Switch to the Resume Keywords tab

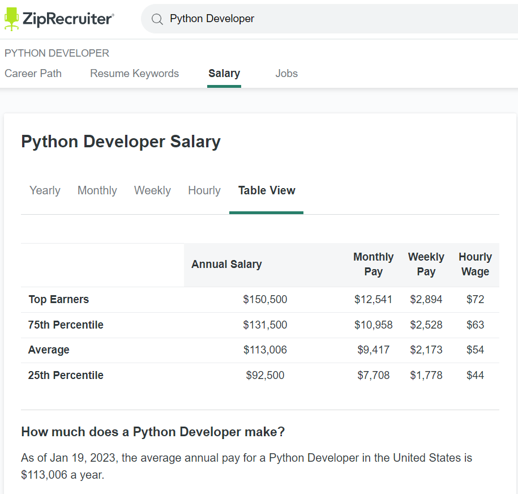[134, 74]
